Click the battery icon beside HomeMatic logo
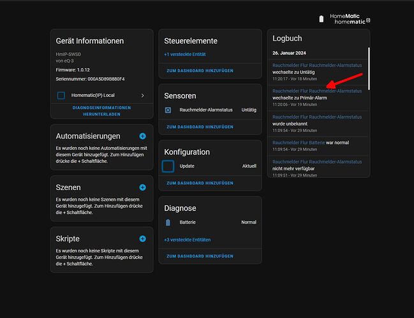The height and width of the screenshot is (318, 414). (322, 19)
